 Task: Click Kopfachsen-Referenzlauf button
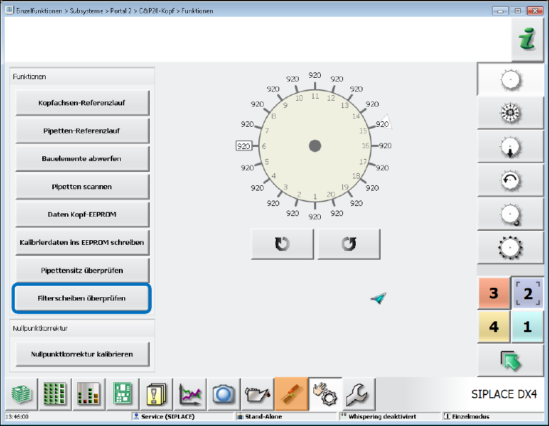point(82,103)
